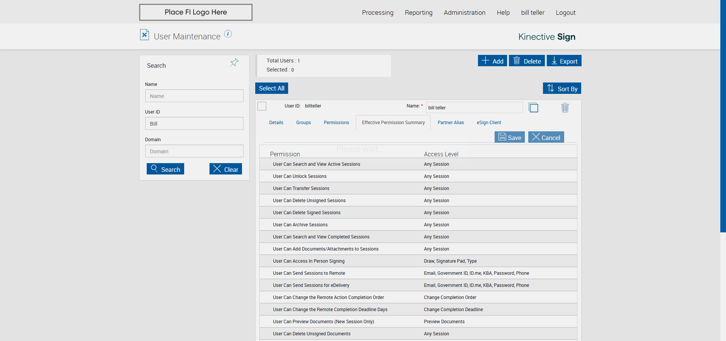Image resolution: width=726 pixels, height=341 pixels.
Task: Check the billteller user row checkbox
Action: (262, 106)
